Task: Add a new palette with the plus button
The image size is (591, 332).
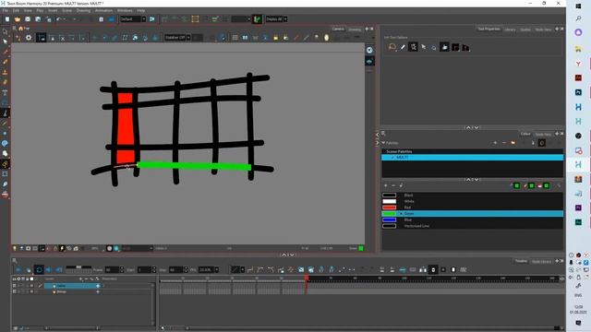Action: [x=495, y=143]
